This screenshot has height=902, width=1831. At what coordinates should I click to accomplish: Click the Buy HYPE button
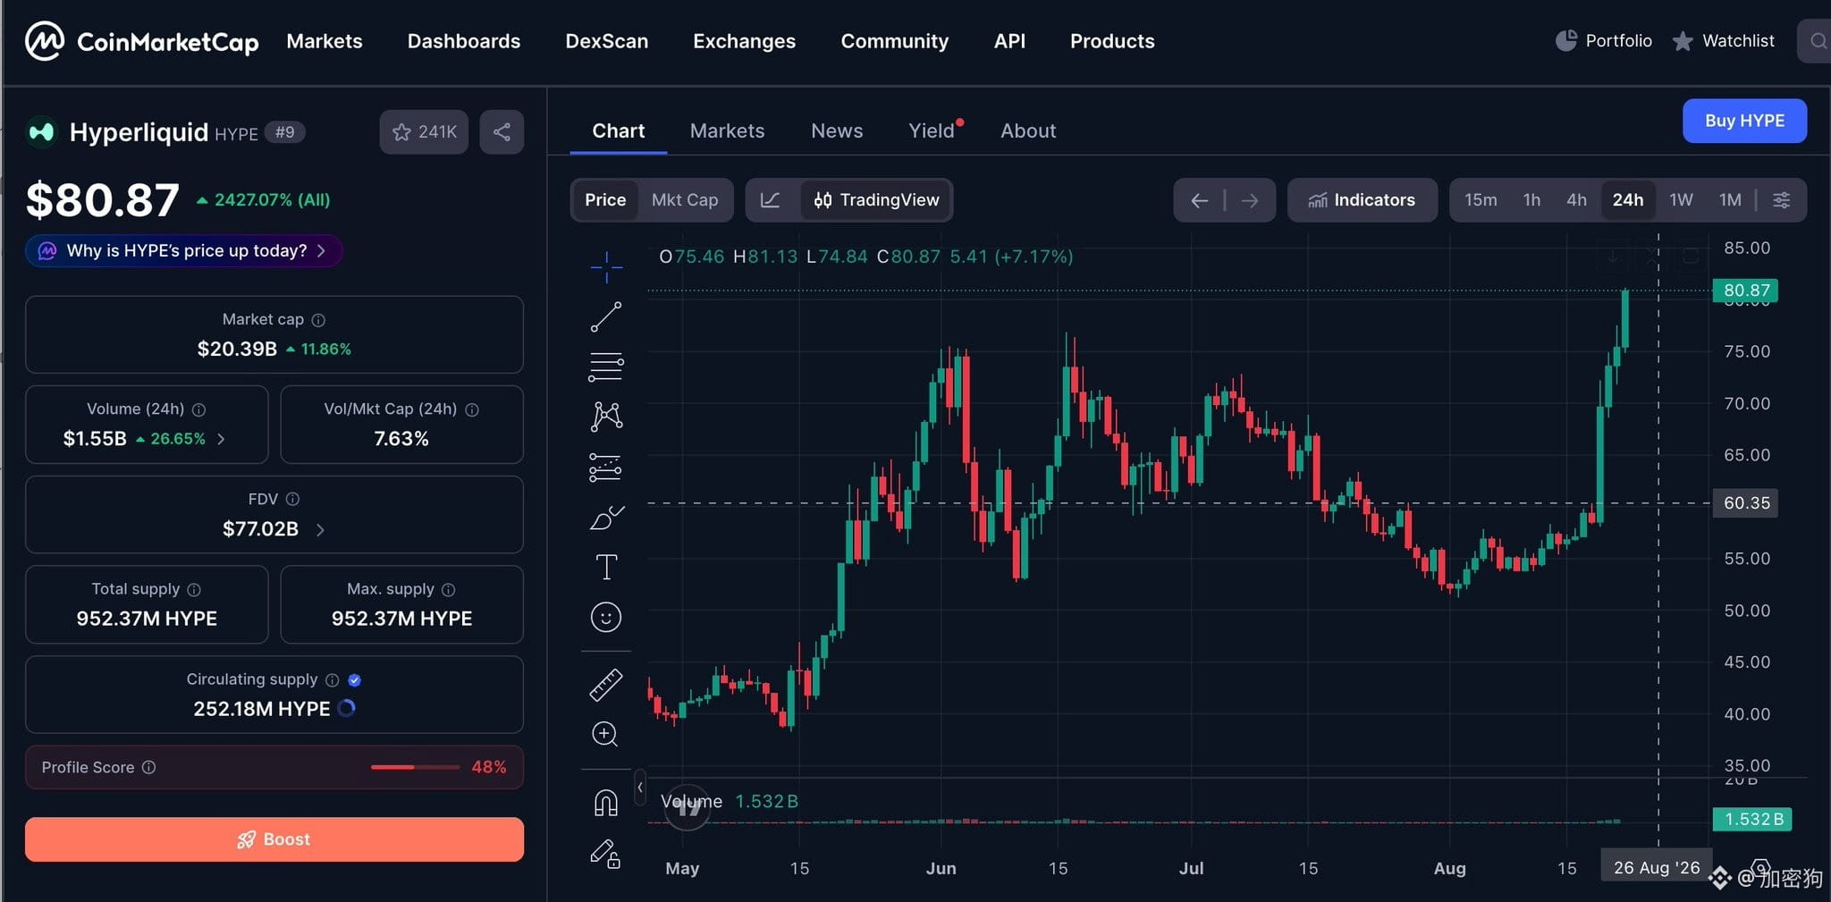[1744, 121]
